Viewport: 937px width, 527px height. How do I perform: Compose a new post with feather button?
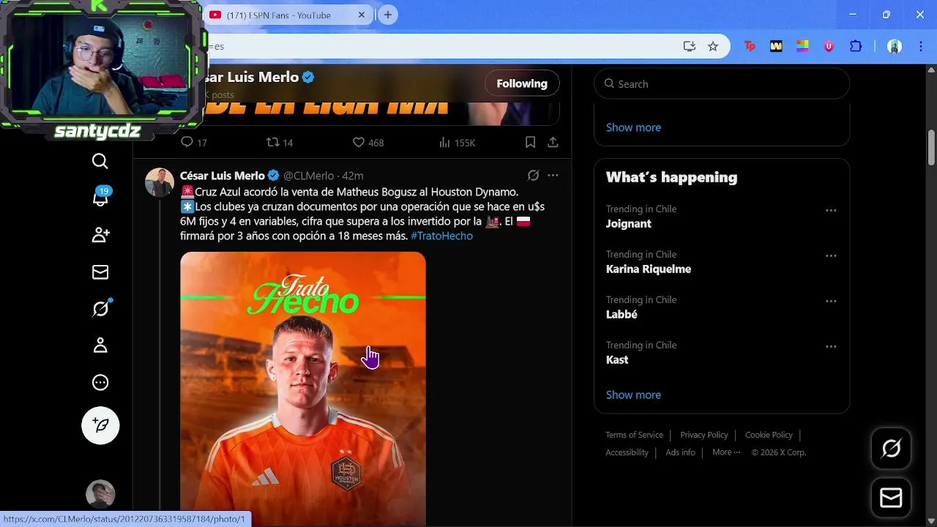coord(100,425)
